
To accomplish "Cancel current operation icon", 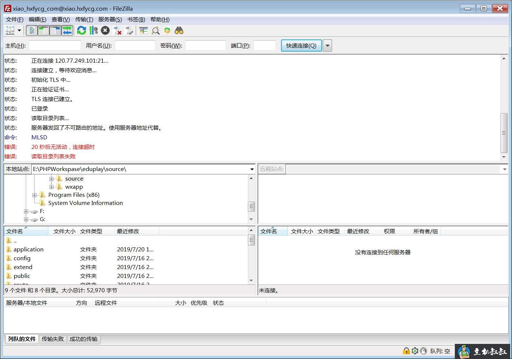I will 105,31.
